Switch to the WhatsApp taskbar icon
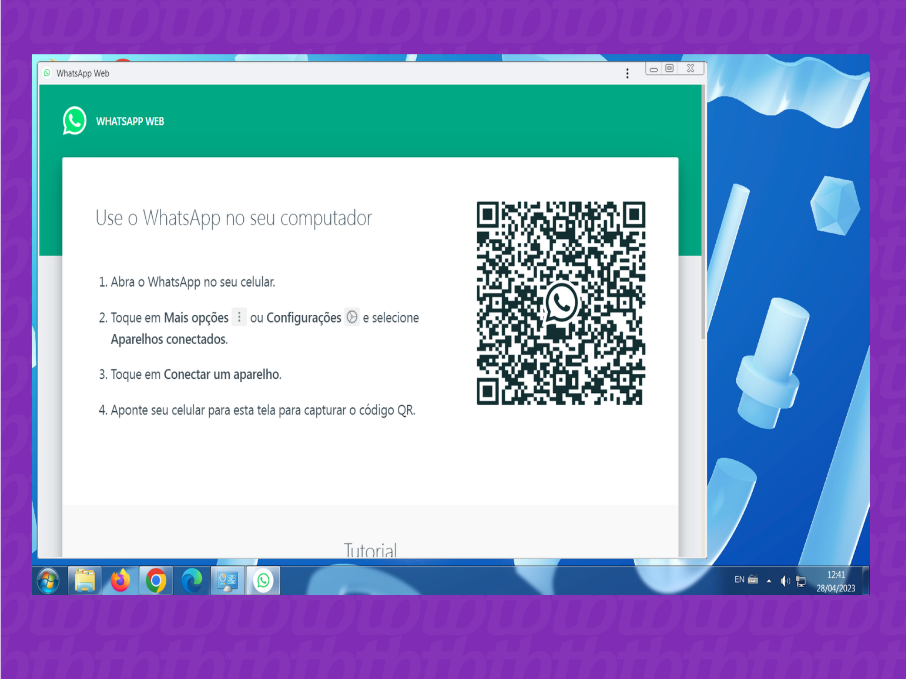Image resolution: width=906 pixels, height=679 pixels. point(263,581)
